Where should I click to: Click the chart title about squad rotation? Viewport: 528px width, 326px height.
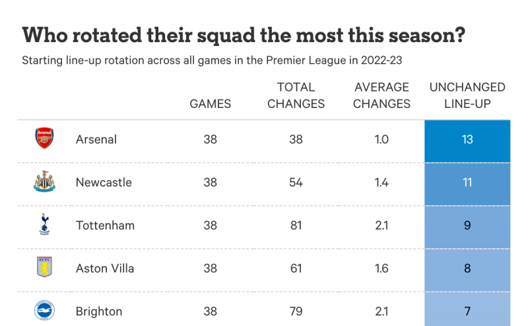coord(242,36)
